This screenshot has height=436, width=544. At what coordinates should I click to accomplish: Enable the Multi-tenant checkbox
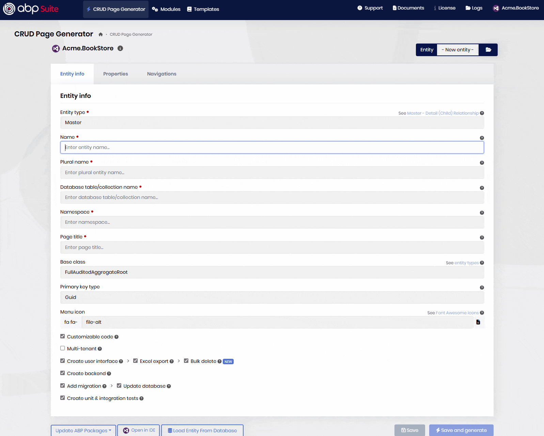tap(63, 348)
